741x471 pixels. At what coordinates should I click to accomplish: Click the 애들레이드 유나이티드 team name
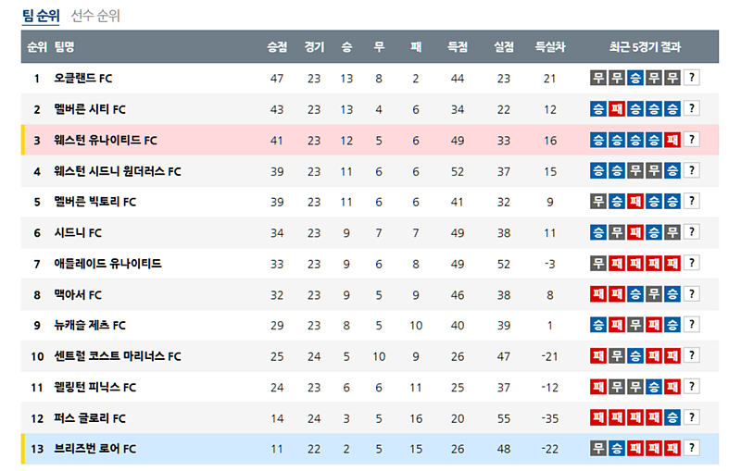tap(107, 264)
